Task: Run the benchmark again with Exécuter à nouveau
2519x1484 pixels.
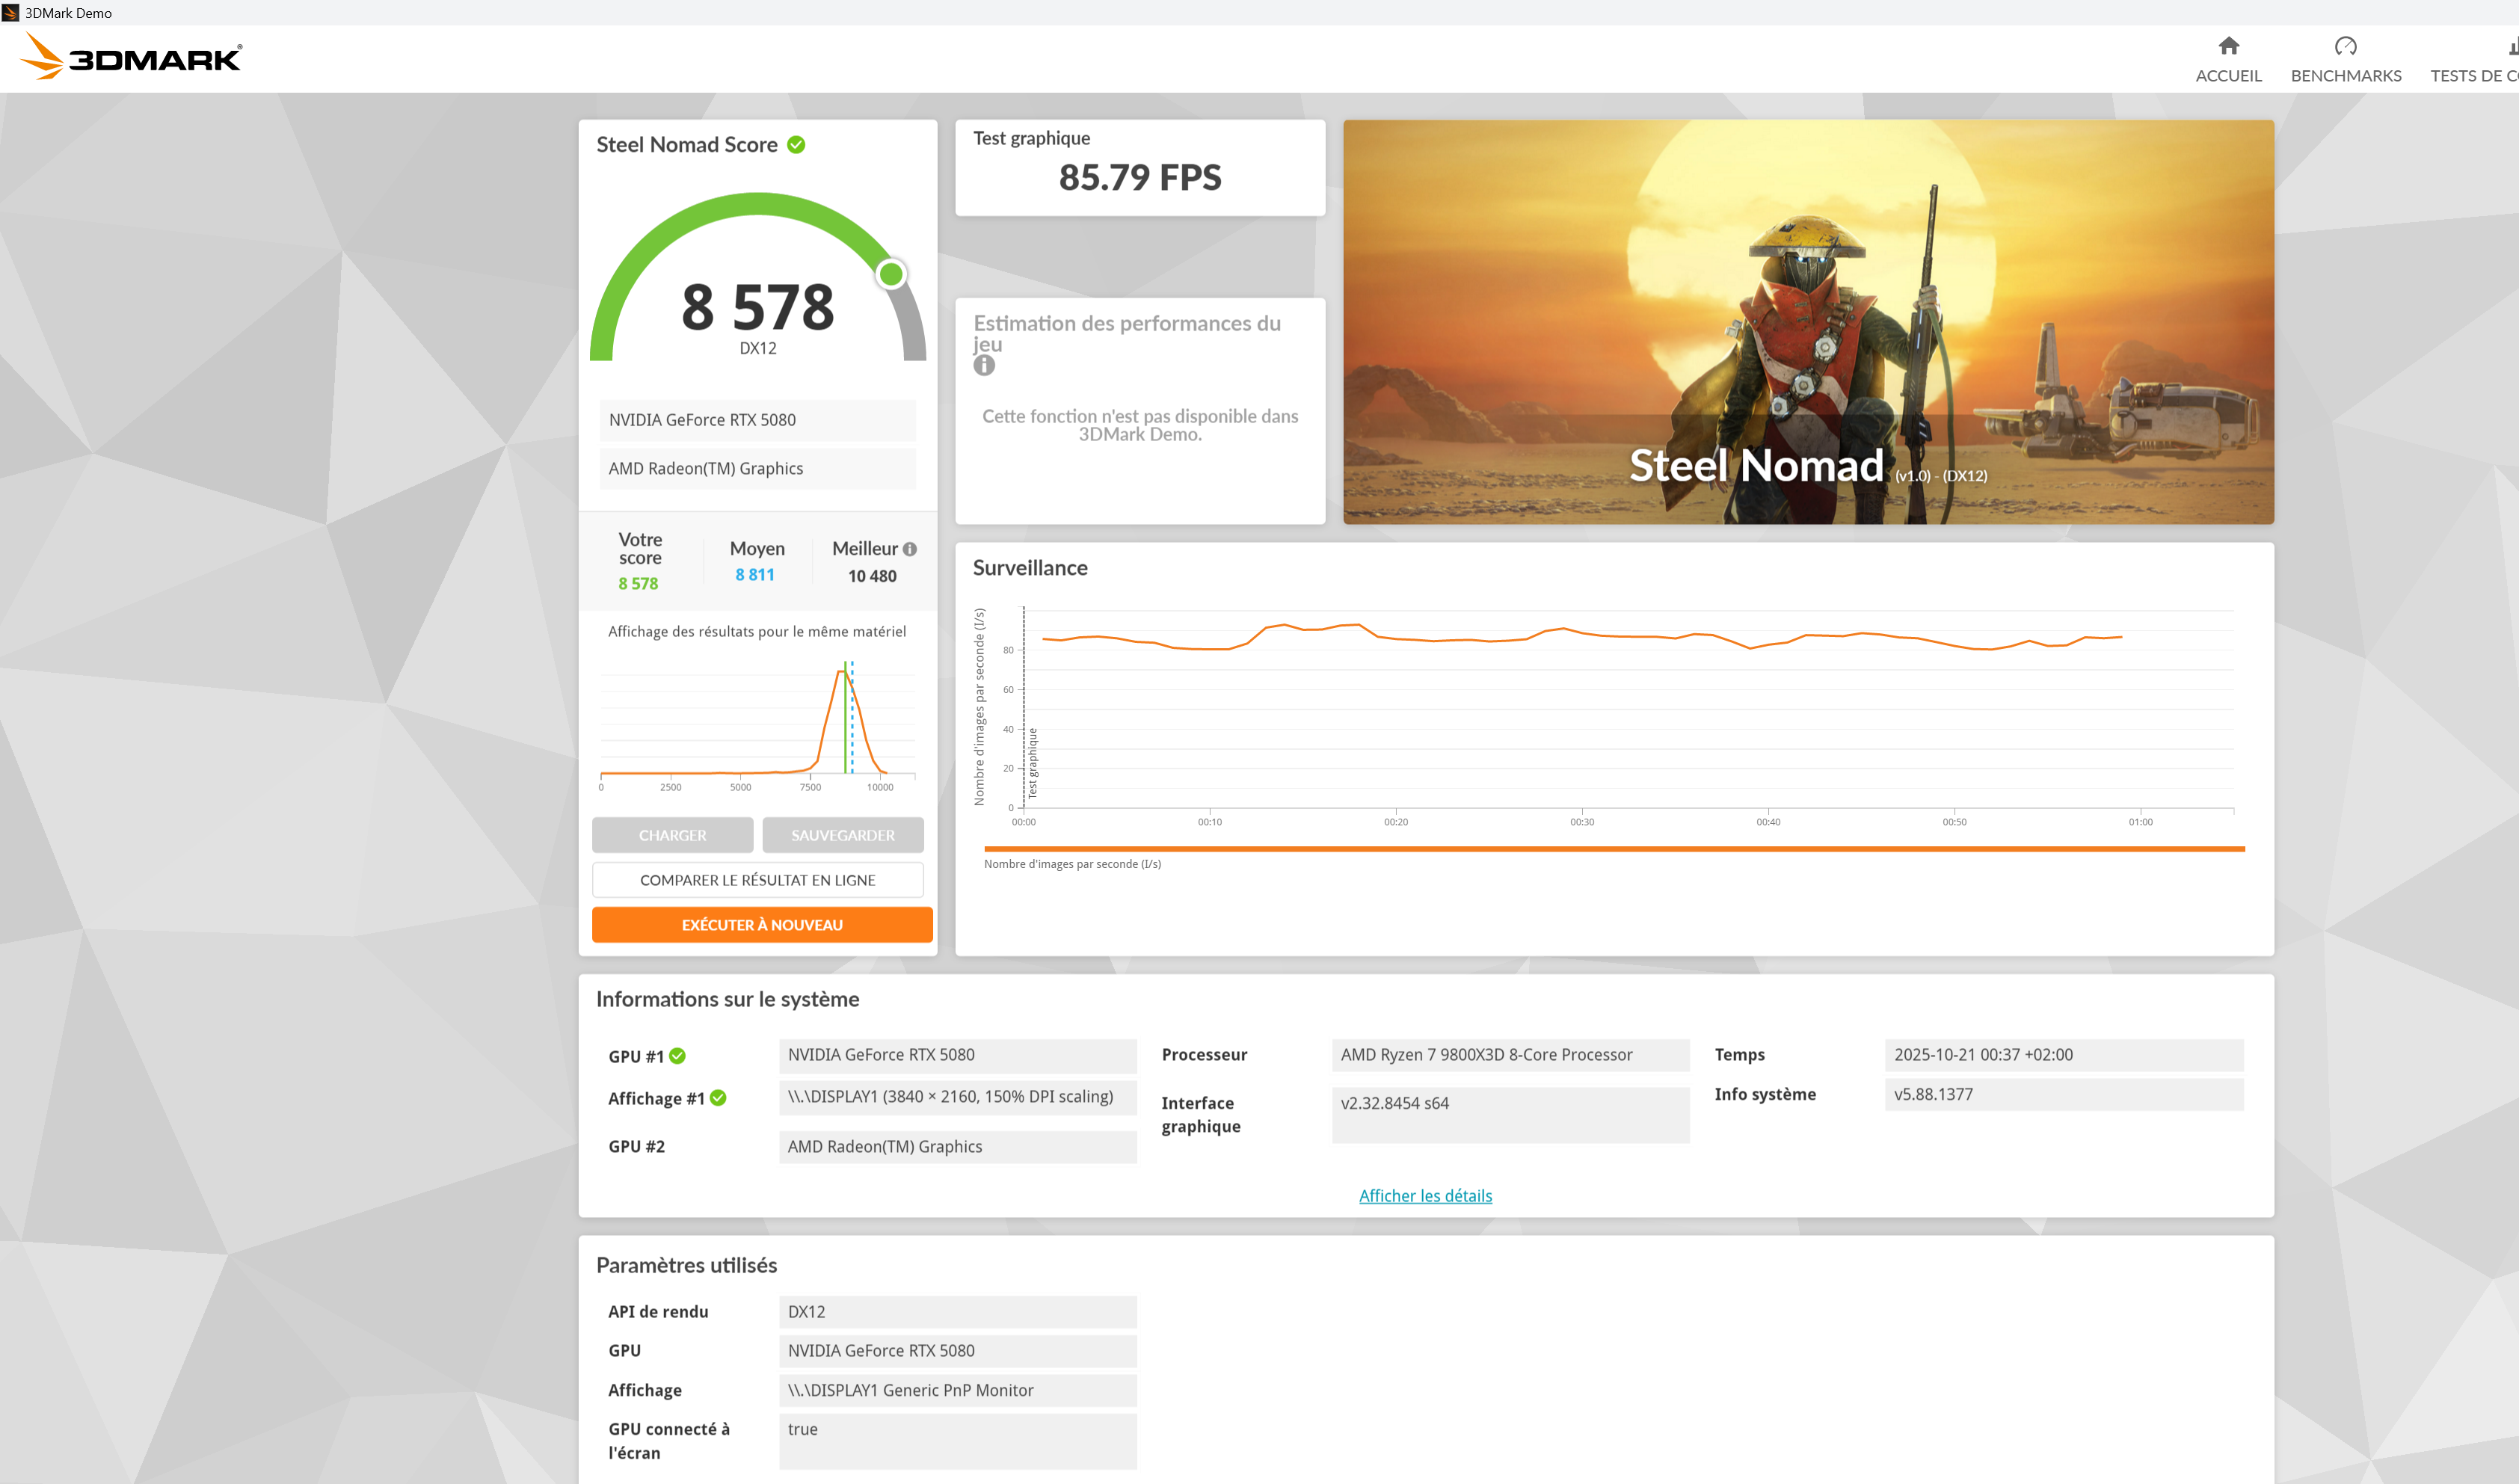Action: click(761, 925)
